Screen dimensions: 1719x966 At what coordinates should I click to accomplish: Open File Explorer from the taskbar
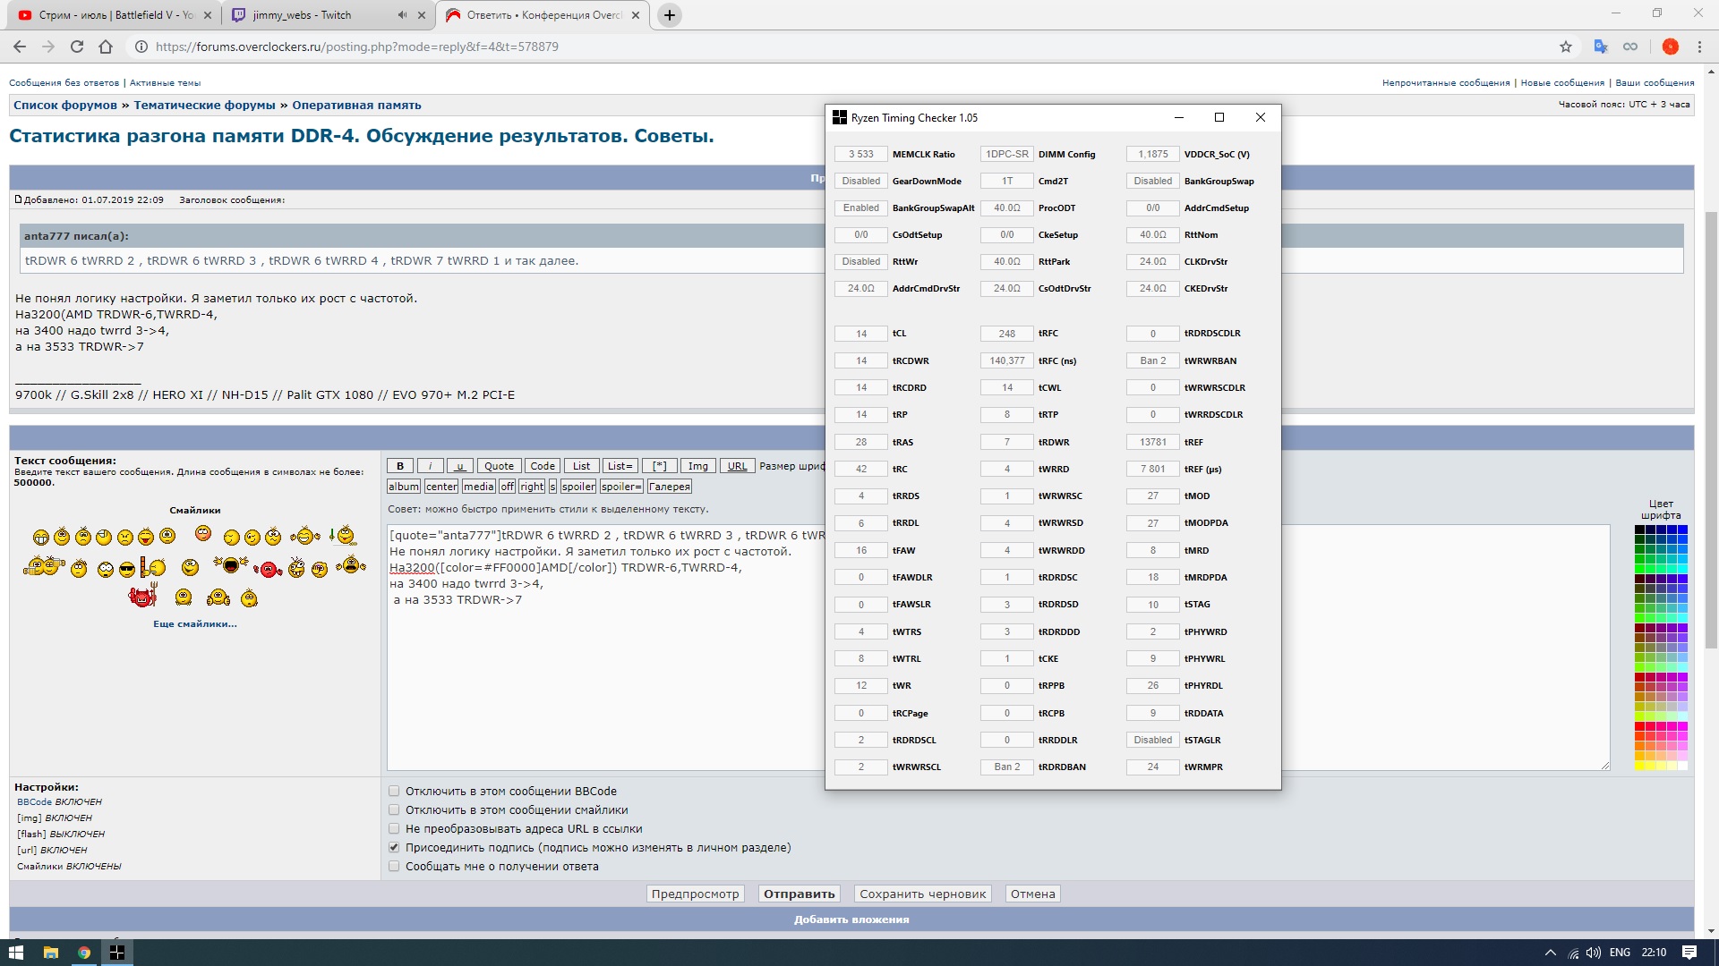point(50,953)
